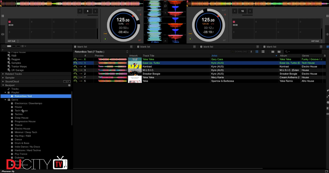
Task: Hit the CUE button on deck 1
Action: [x=105, y=34]
